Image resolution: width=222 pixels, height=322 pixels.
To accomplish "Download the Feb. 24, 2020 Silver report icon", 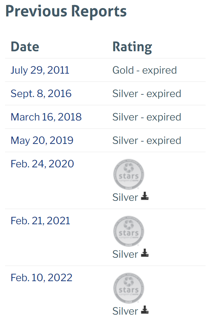I will pos(144,196).
